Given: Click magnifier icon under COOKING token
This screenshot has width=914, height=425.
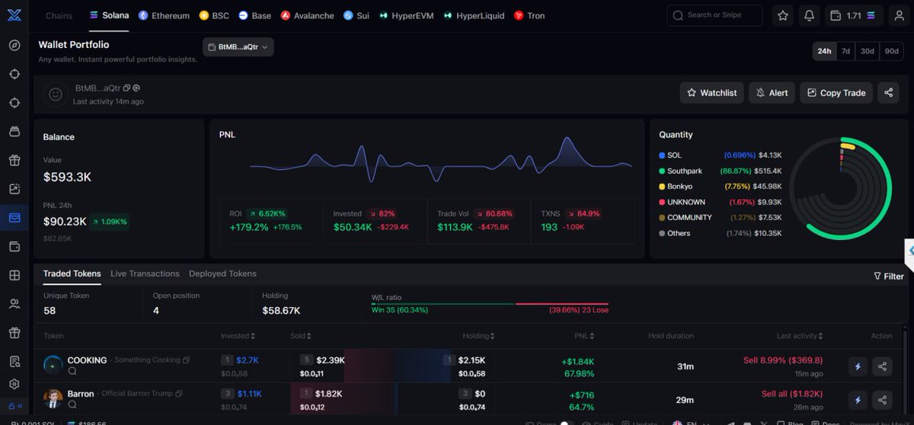Looking at the screenshot, I should click(72, 372).
